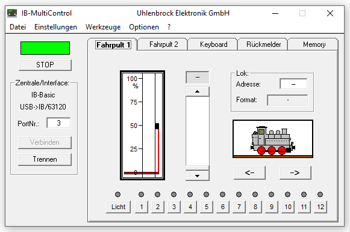Image resolution: width=350 pixels, height=232 pixels.
Task: Click the Trennen button
Action: coord(45,159)
